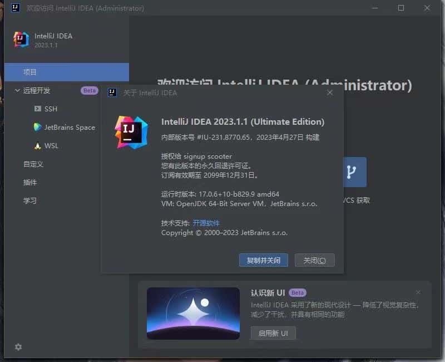Click the 认识新 UI heading
445x362 pixels.
tap(268, 293)
